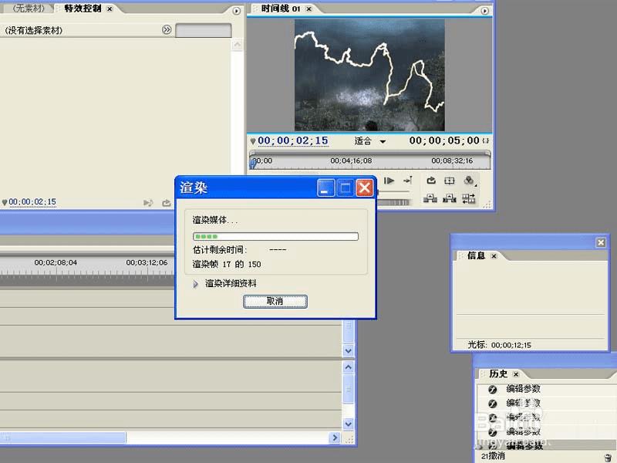Switch to (无素材) source tab
The image size is (617, 463).
[29, 8]
